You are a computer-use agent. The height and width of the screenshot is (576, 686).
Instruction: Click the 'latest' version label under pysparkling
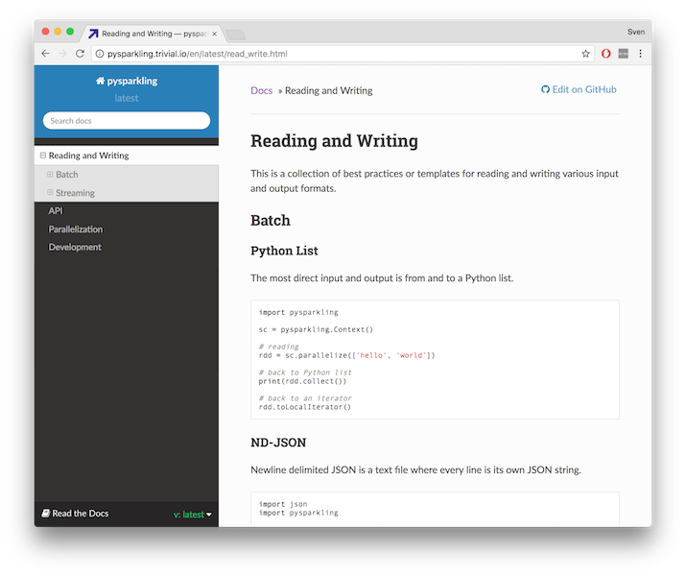127,99
